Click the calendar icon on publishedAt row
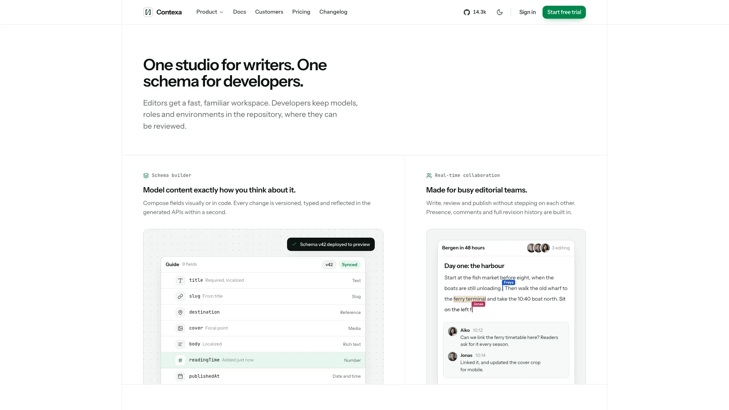The width and height of the screenshot is (729, 410). pos(180,376)
